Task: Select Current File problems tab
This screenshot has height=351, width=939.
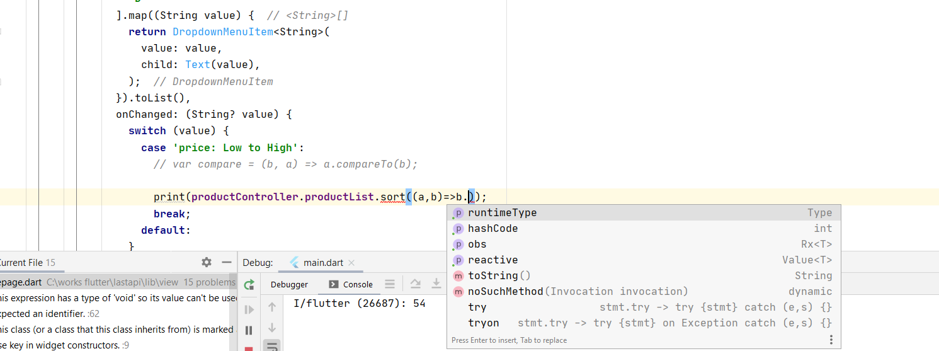Action: point(28,262)
